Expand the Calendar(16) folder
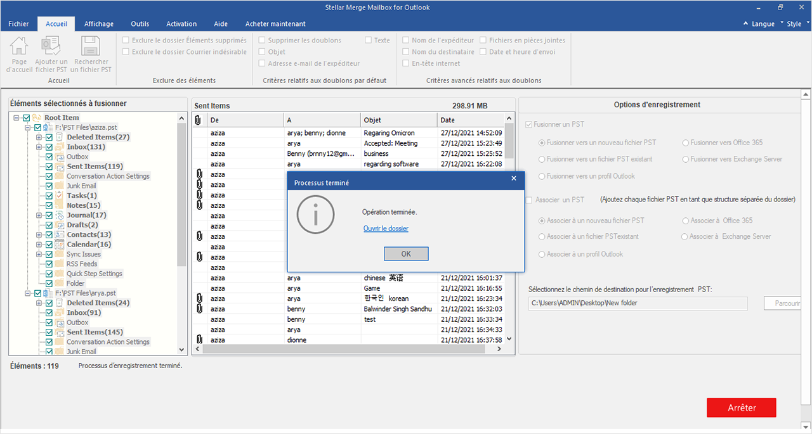This screenshot has height=434, width=812. click(x=39, y=245)
